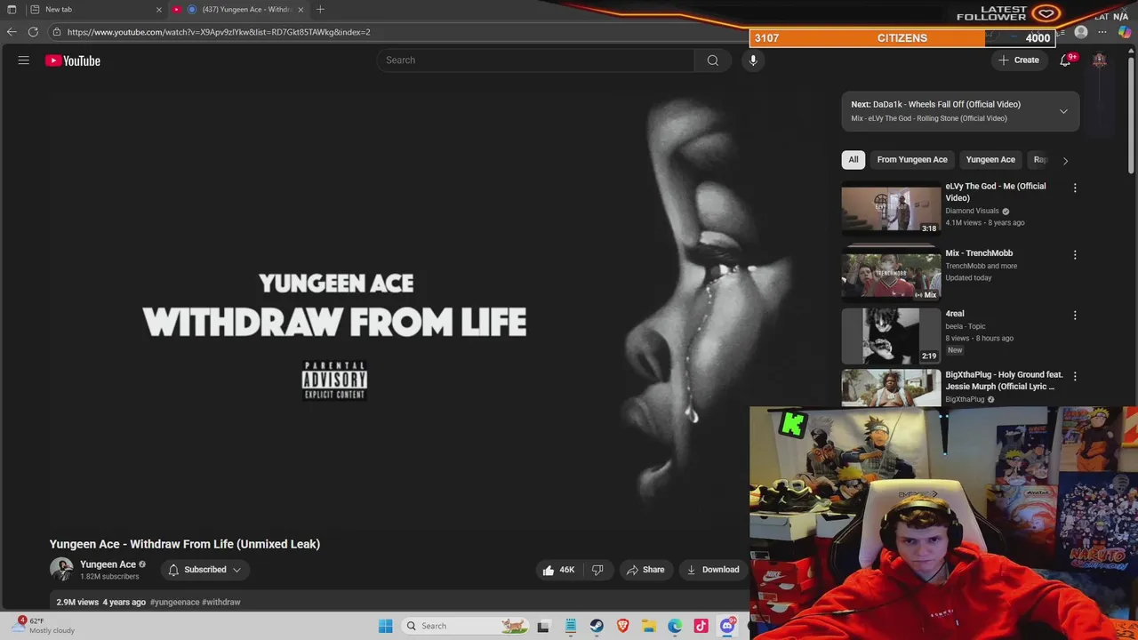
Task: Open BigXthaPlug channel name text
Action: (965, 399)
